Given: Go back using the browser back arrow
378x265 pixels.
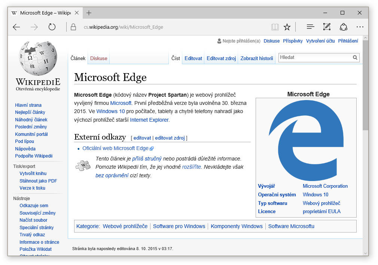Looking at the screenshot, I should pos(16,27).
